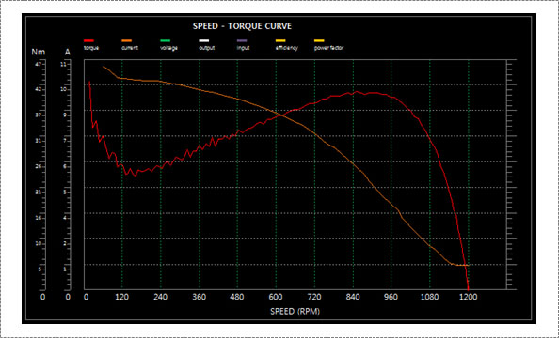Select the 'torque' legend label

click(x=91, y=48)
